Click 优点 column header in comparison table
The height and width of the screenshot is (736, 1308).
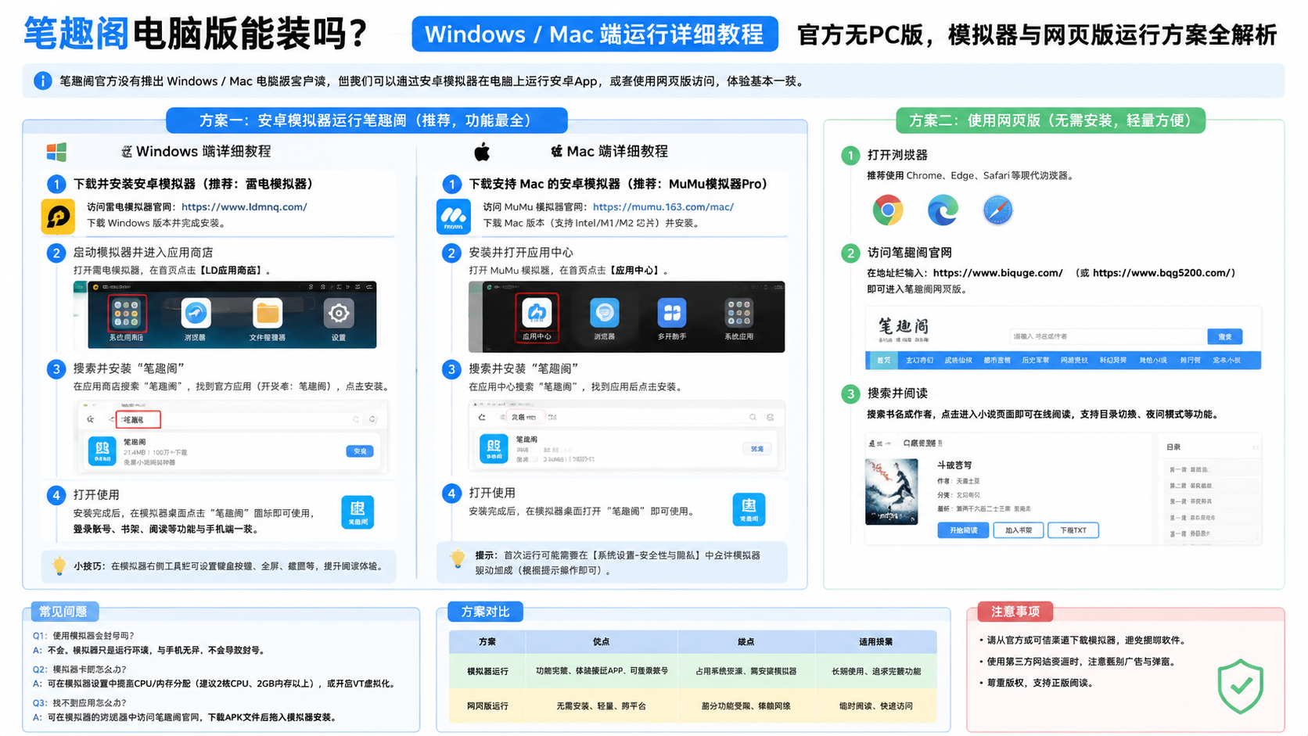601,641
